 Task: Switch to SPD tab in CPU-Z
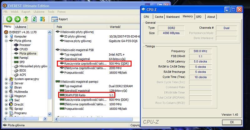[199, 17]
